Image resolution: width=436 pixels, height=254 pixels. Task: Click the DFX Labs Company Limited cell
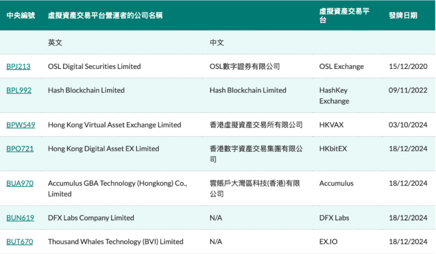pyautogui.click(x=91, y=218)
